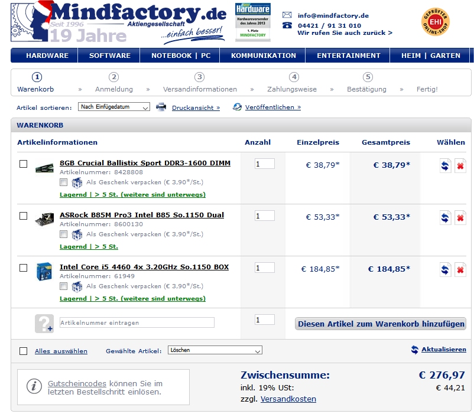Click Diesen Artikel zum Warenkorb hinzufügen button

(380, 324)
